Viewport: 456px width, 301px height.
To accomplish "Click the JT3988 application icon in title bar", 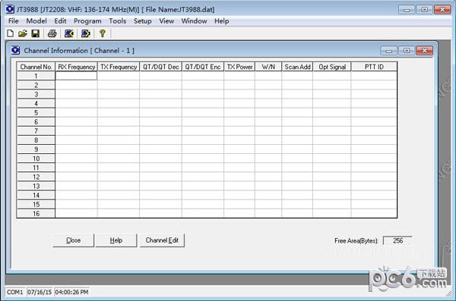I will coord(10,9).
